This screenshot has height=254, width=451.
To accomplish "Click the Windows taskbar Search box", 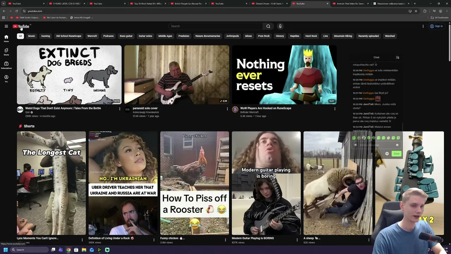I will click(x=30, y=250).
